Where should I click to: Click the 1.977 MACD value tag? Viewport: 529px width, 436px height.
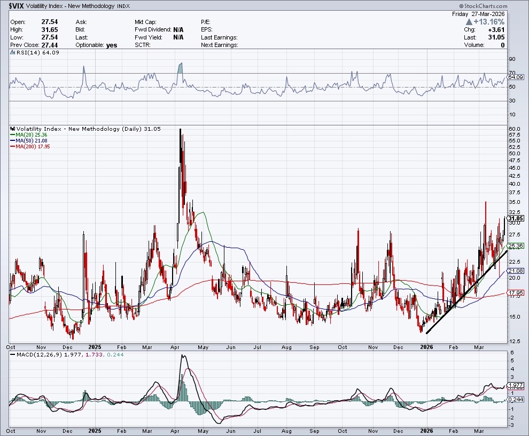[515, 385]
